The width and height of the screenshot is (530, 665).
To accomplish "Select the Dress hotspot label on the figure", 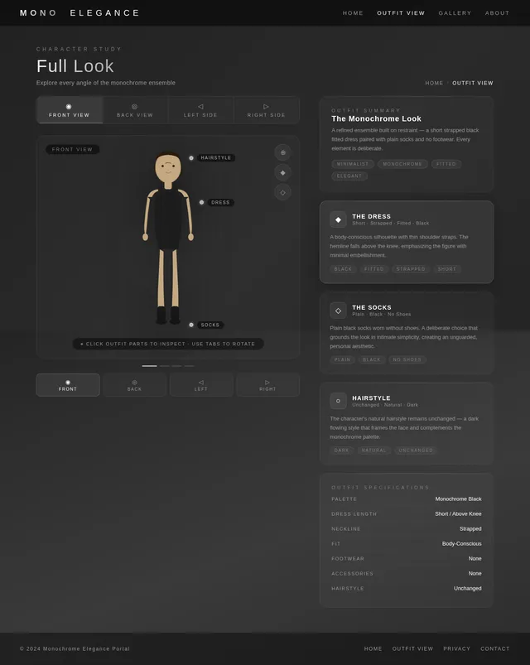I will coord(220,202).
